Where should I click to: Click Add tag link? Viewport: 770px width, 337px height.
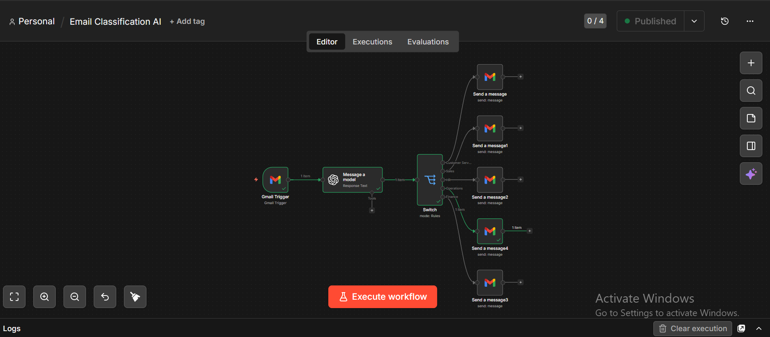coord(187,21)
